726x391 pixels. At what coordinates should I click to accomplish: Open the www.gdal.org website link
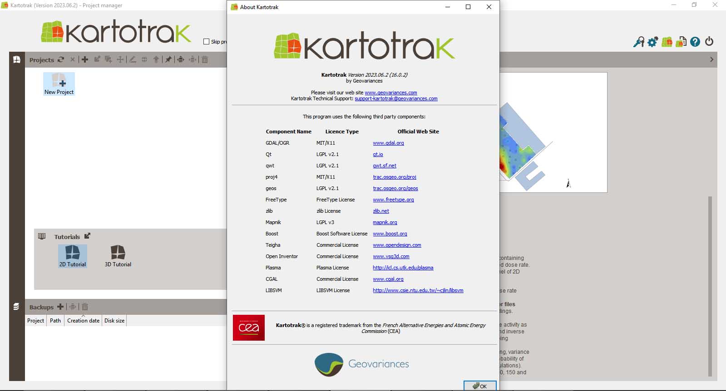click(388, 143)
